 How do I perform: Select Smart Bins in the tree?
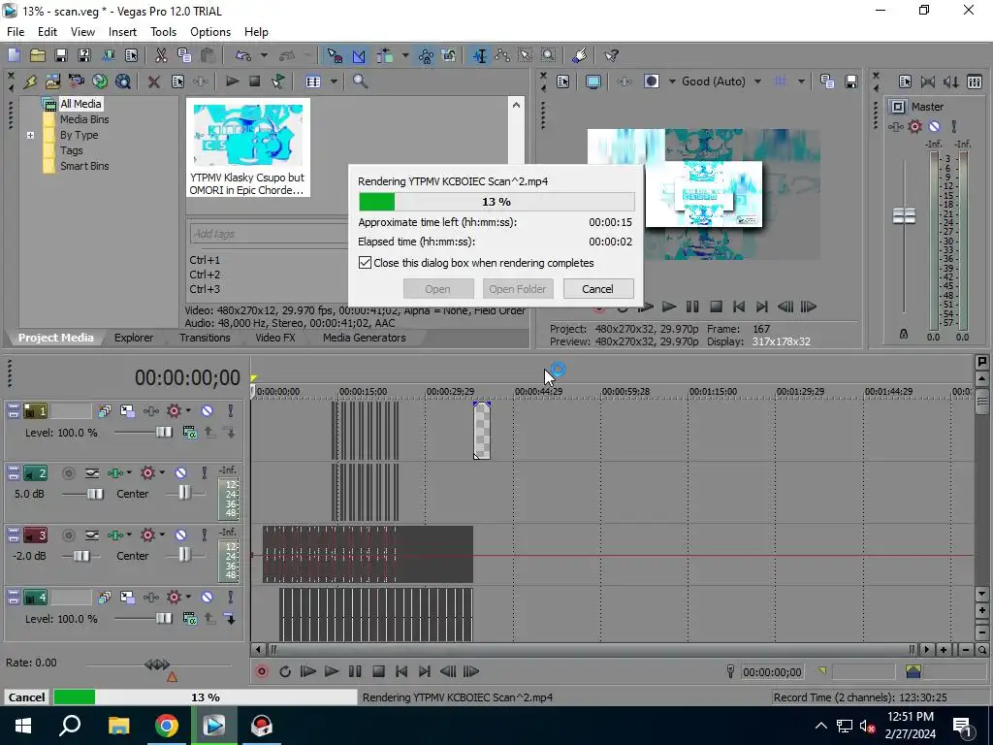(x=84, y=166)
